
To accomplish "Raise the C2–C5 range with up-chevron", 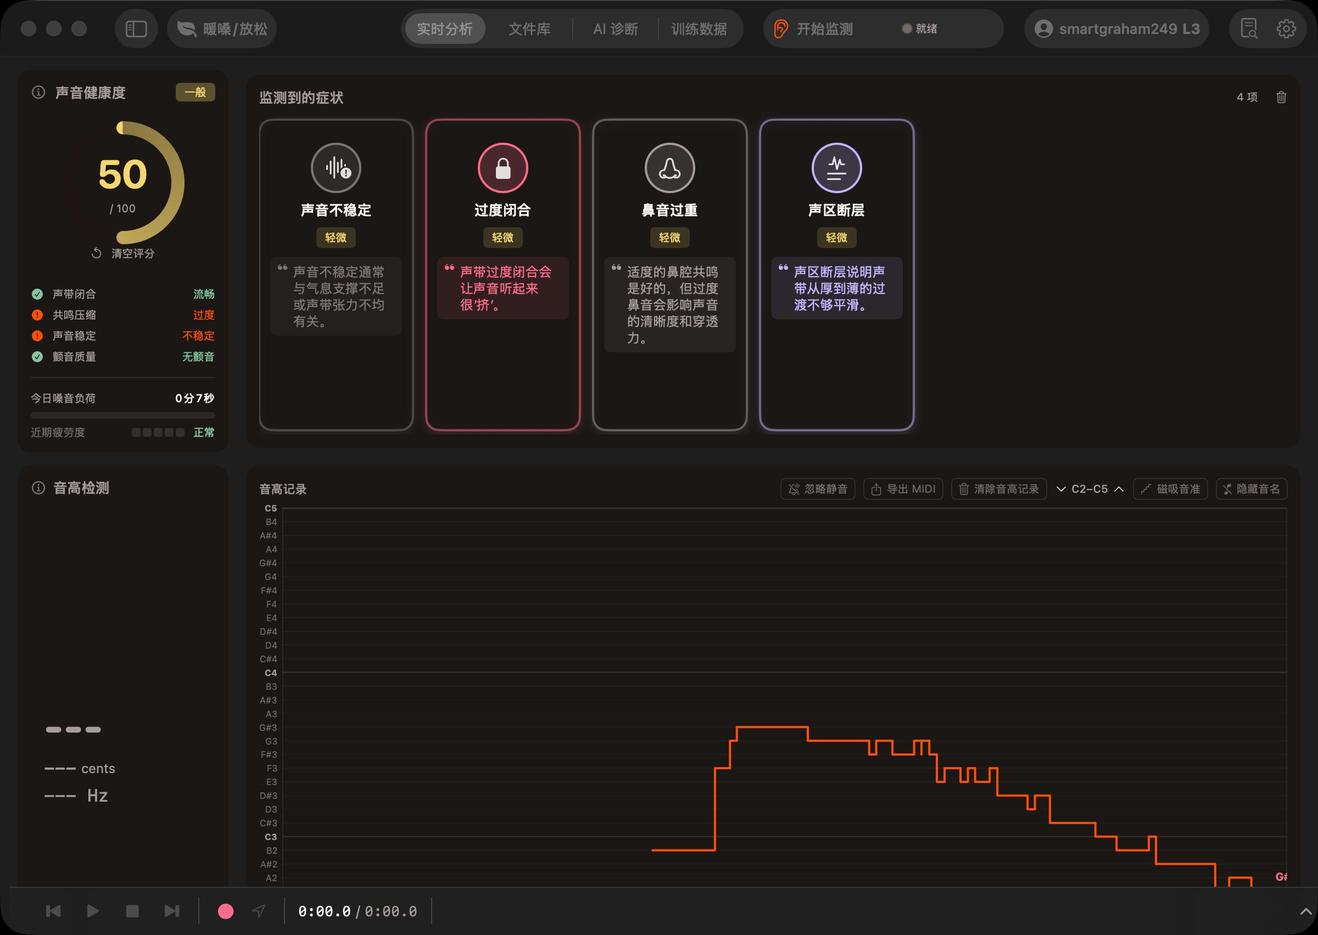I will (x=1119, y=489).
